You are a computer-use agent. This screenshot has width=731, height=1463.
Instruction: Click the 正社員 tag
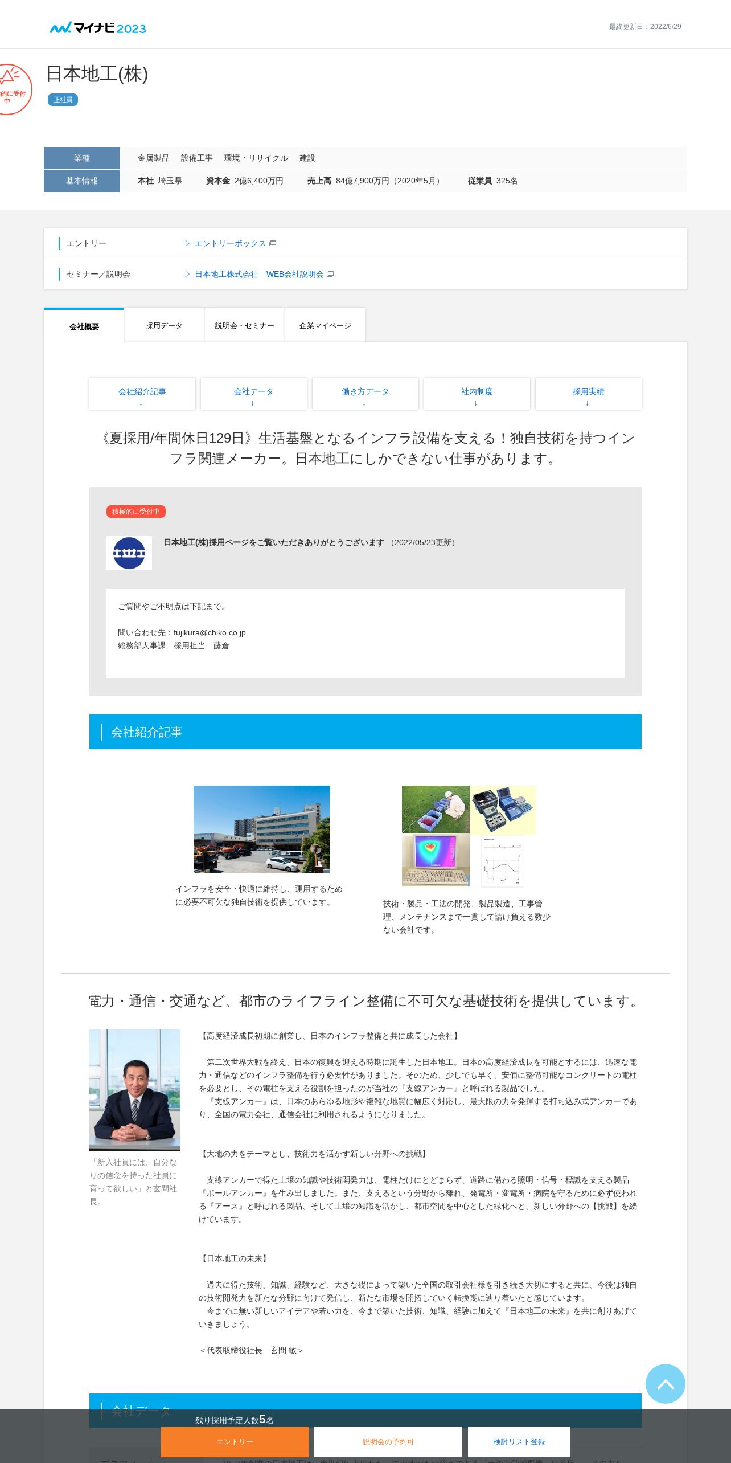[x=63, y=100]
